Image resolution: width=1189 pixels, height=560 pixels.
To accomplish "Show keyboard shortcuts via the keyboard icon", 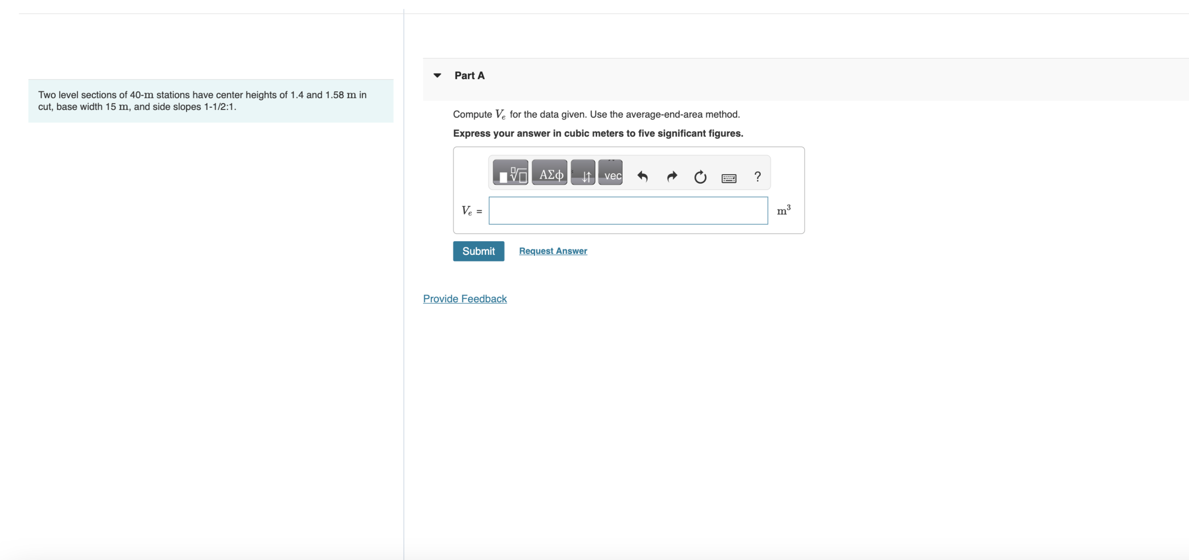I will pos(729,177).
